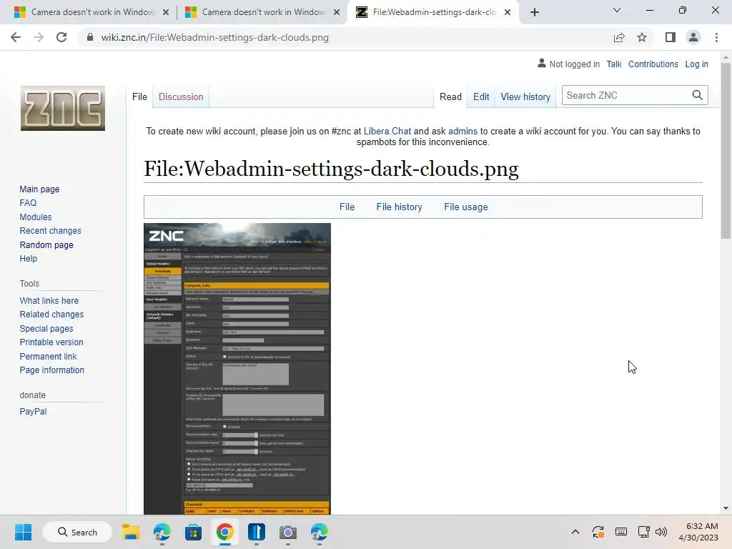Click the scrollbar down arrow

[x=726, y=508]
